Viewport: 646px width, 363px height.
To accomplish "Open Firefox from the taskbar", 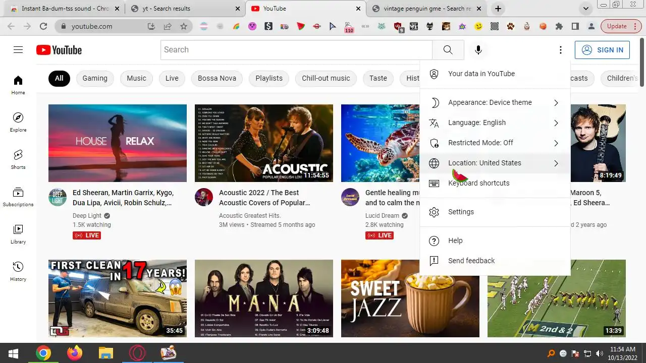I will (x=75, y=353).
